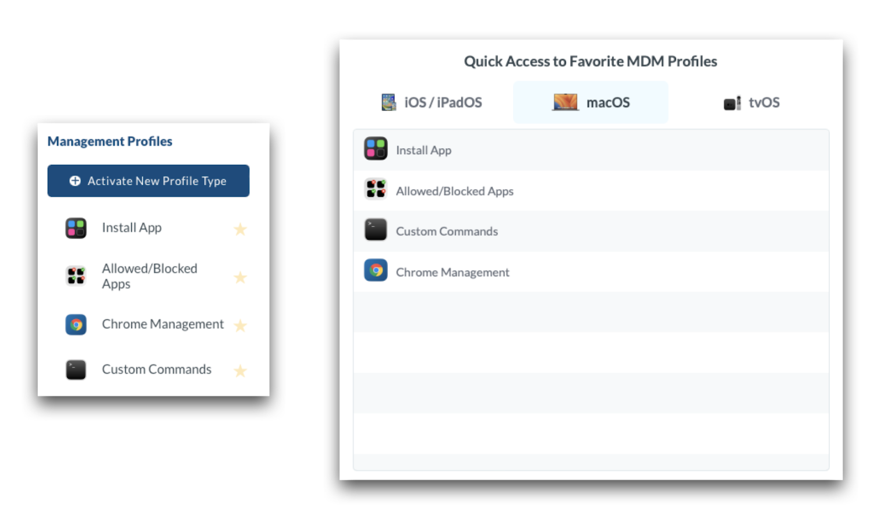Click the Custom Commands icon in Quick Access list
884x525 pixels.
click(376, 230)
